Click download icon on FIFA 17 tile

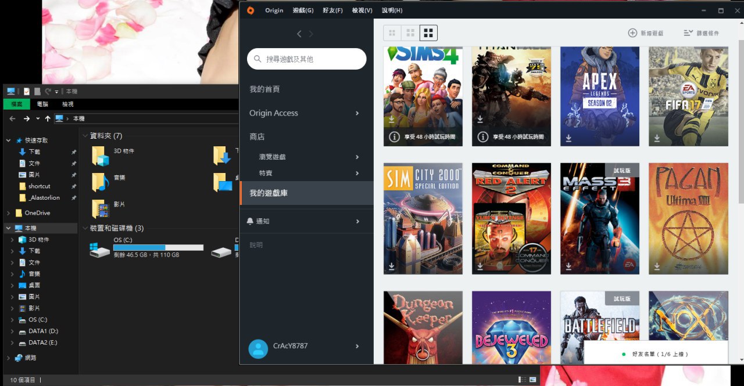(657, 138)
